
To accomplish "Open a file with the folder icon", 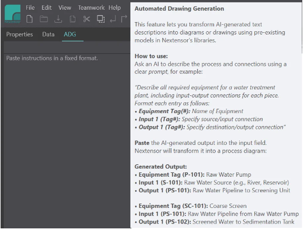I will coord(44,19).
